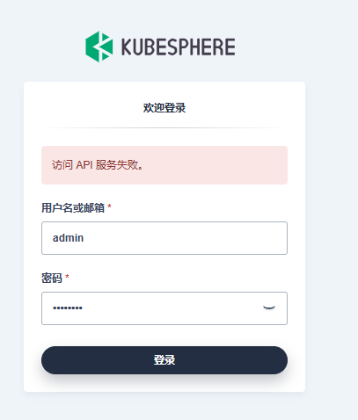Click the 登录 text inside the button
Viewport: 358px width, 420px height.
coord(164,360)
